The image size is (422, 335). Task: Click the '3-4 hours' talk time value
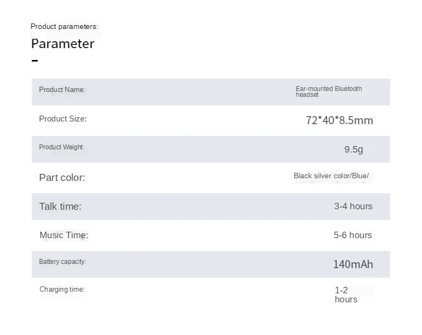[x=354, y=206]
